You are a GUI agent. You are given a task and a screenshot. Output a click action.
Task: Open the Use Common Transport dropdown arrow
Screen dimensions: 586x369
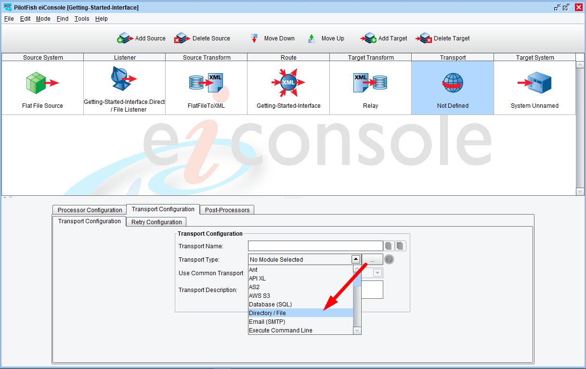tap(378, 273)
